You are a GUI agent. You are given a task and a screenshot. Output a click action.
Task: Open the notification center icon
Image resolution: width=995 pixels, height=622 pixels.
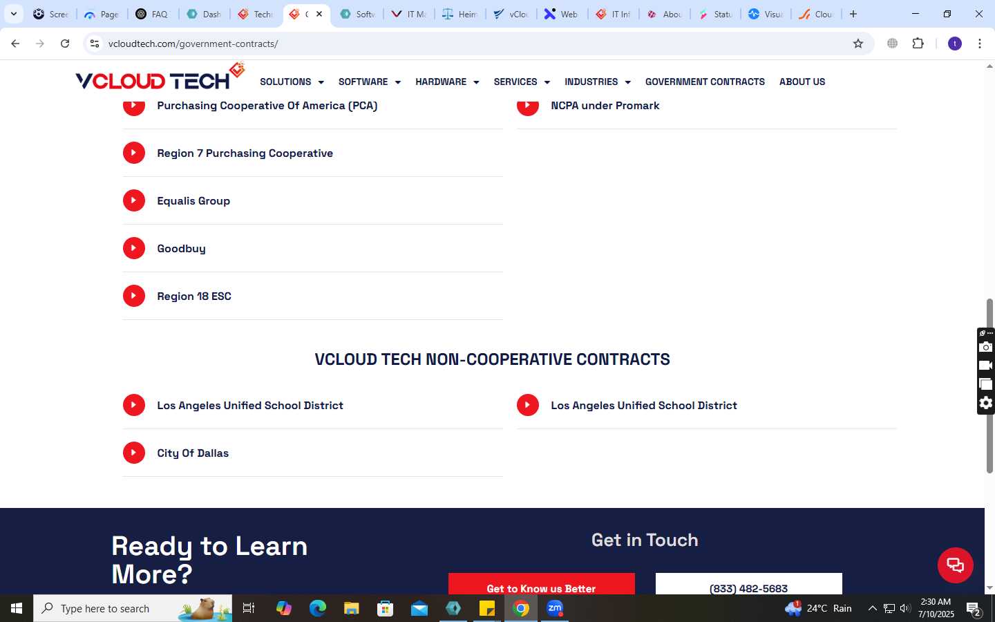974,609
